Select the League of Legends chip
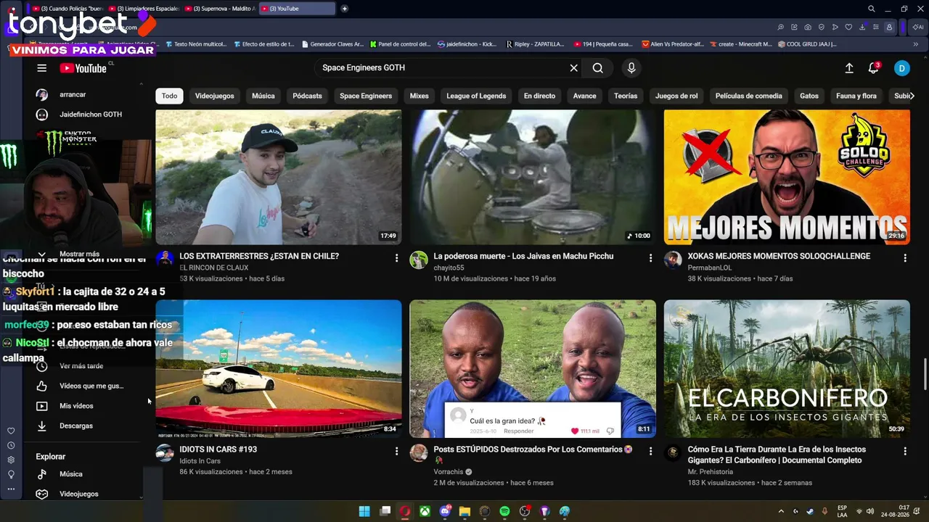929x522 pixels. pyautogui.click(x=476, y=96)
